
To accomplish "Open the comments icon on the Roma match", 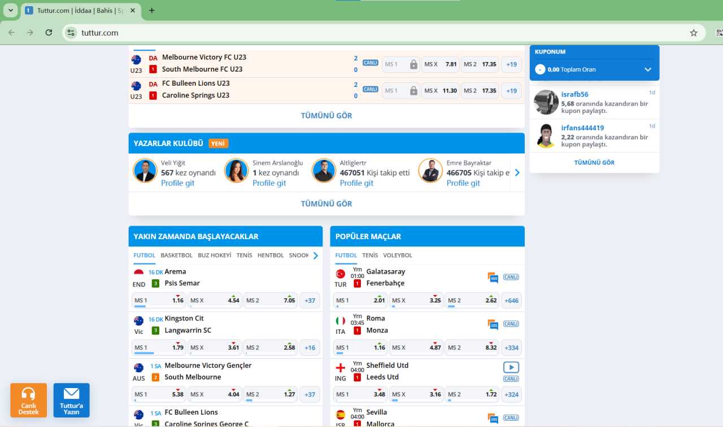I will [x=493, y=324].
